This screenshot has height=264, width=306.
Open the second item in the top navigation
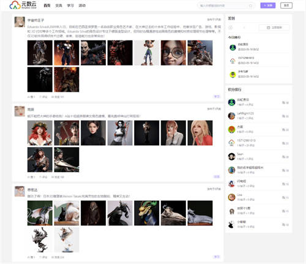[59, 6]
